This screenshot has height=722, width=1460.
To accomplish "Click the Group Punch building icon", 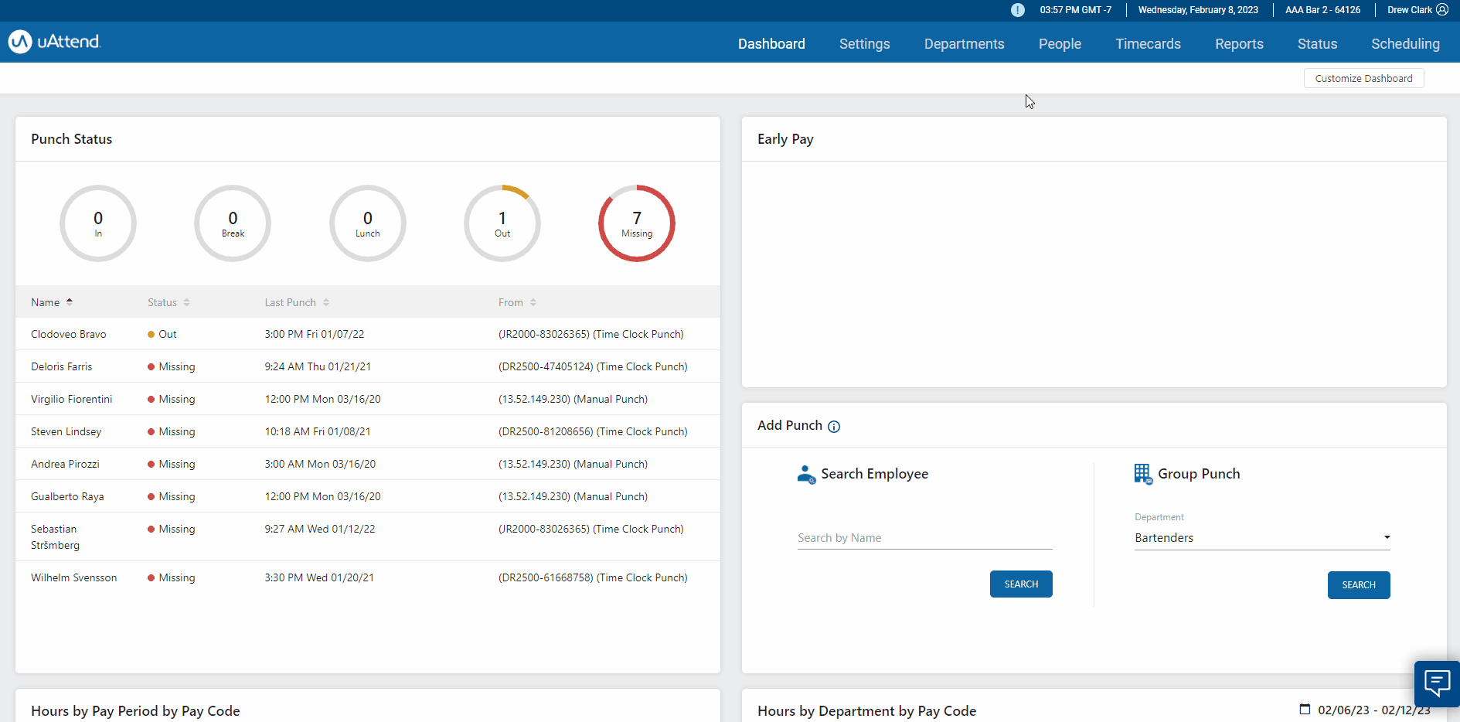I will tap(1143, 474).
